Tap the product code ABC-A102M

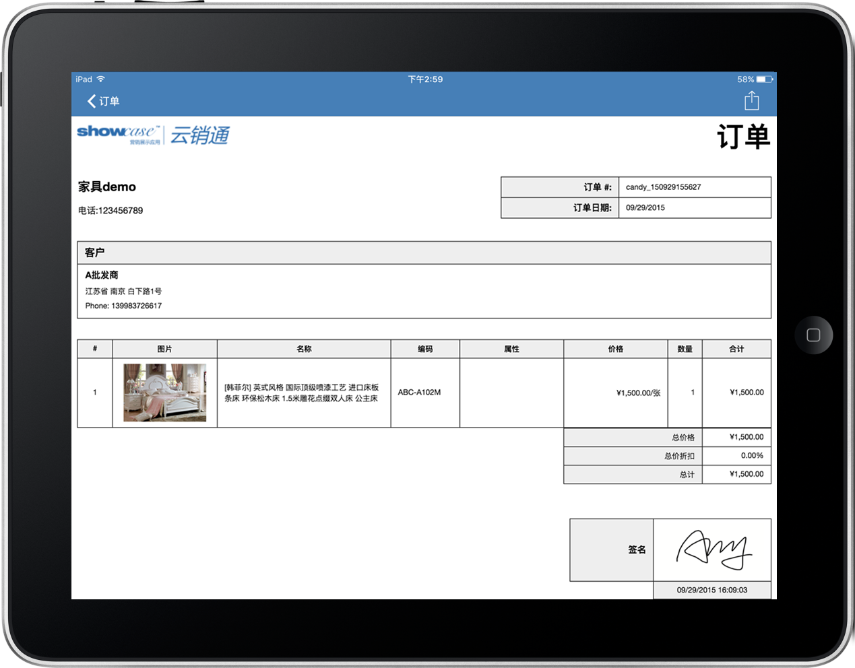pos(419,393)
